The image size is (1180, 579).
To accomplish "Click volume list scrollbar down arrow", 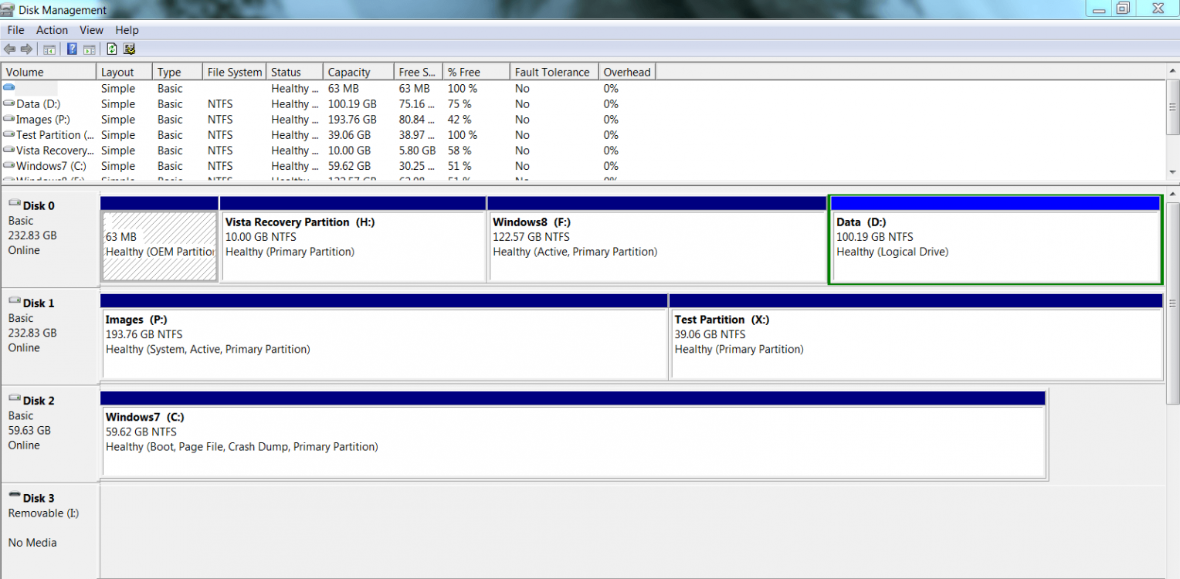I will pos(1173,171).
